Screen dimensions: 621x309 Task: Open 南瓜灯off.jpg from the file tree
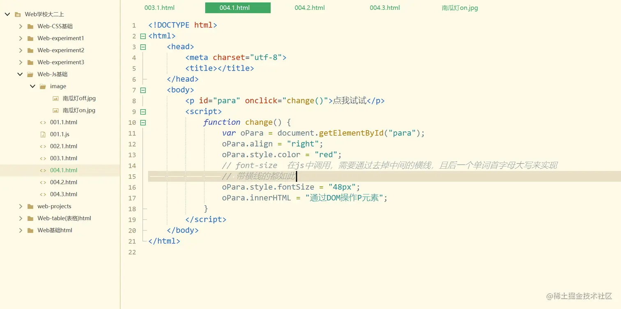pos(79,98)
